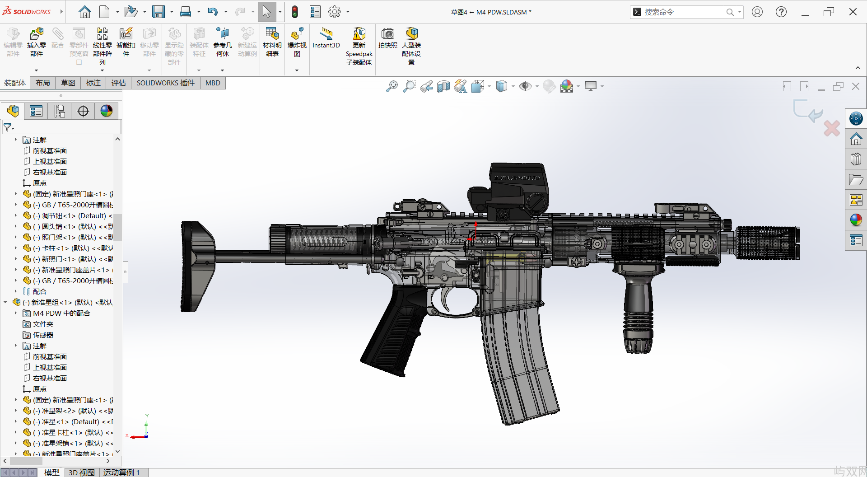Expand the 调节钮<1> tree node
Image resolution: width=867 pixels, height=477 pixels.
pos(15,215)
